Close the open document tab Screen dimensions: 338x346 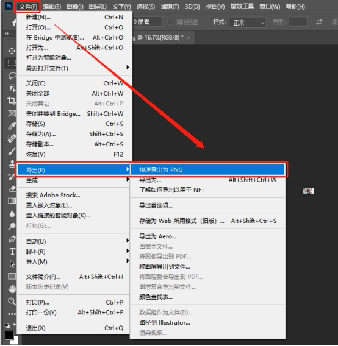[189, 38]
